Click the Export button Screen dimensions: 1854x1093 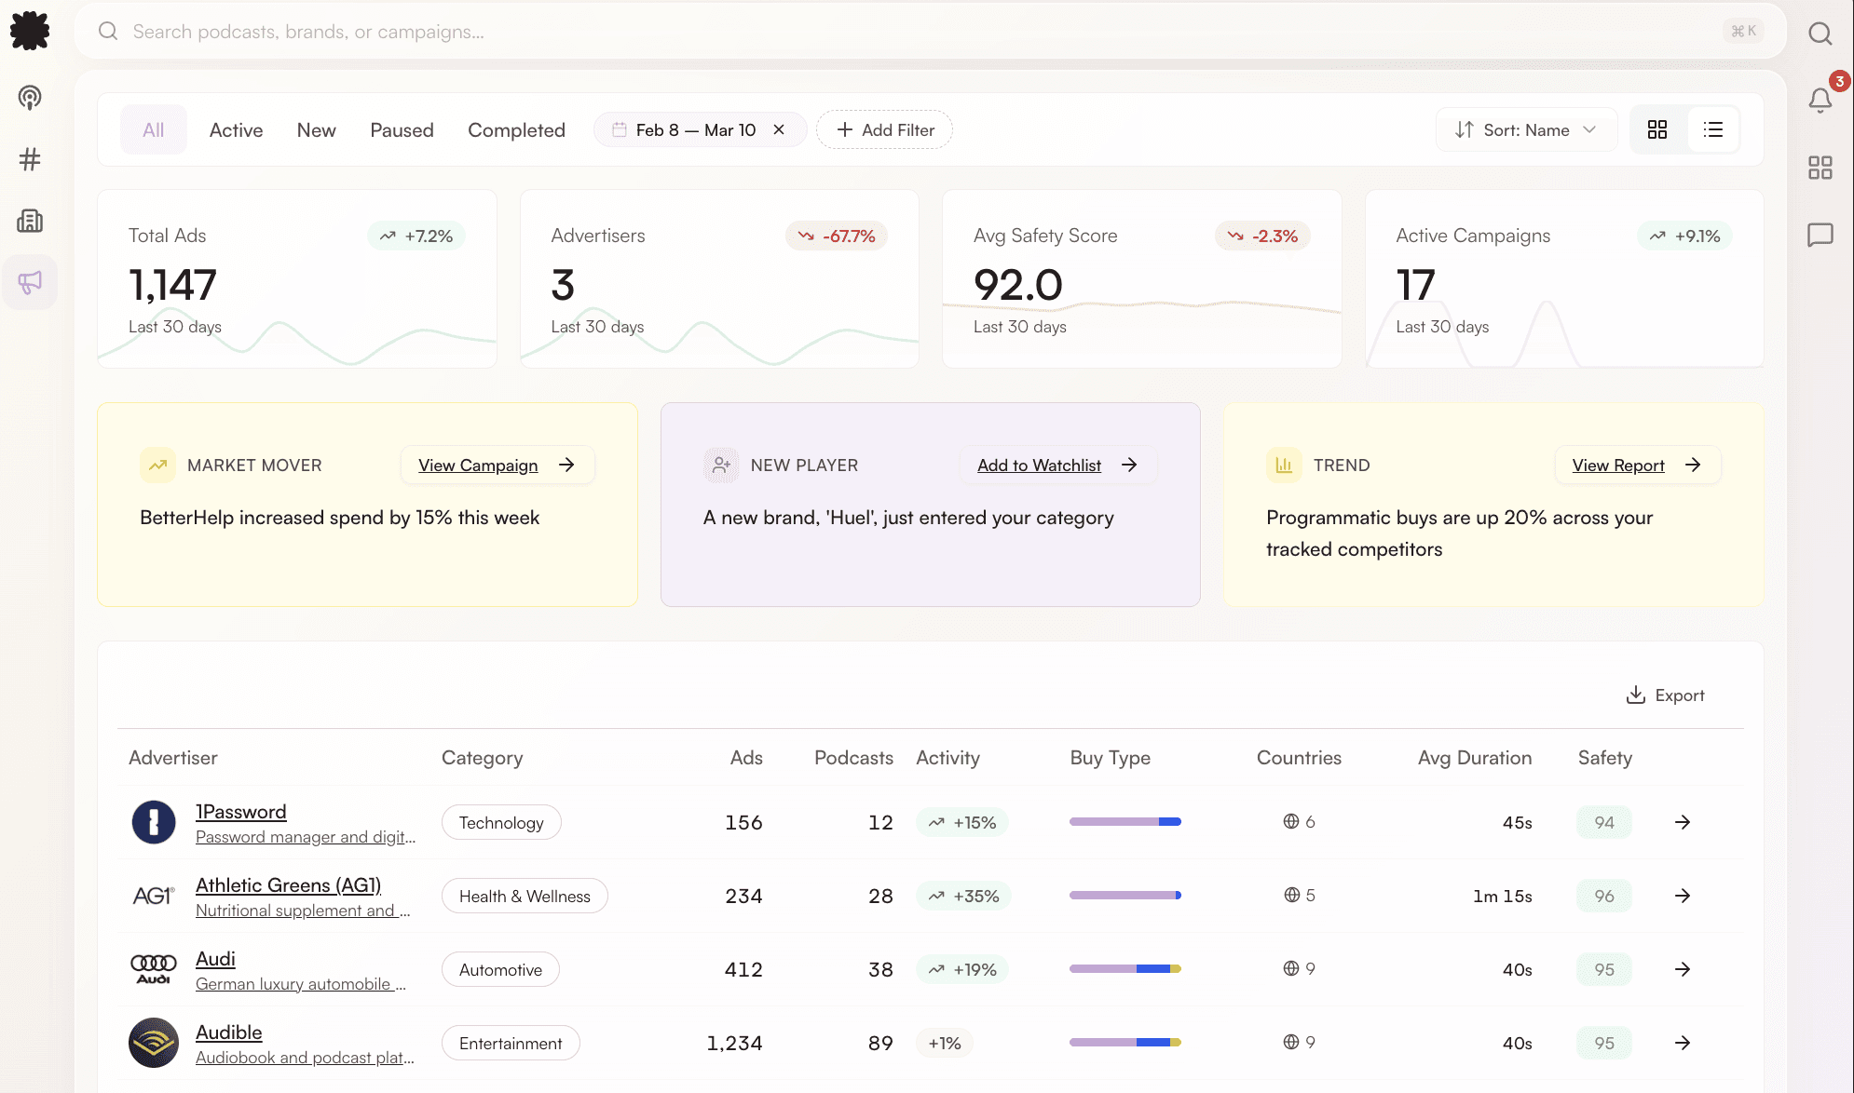point(1665,695)
